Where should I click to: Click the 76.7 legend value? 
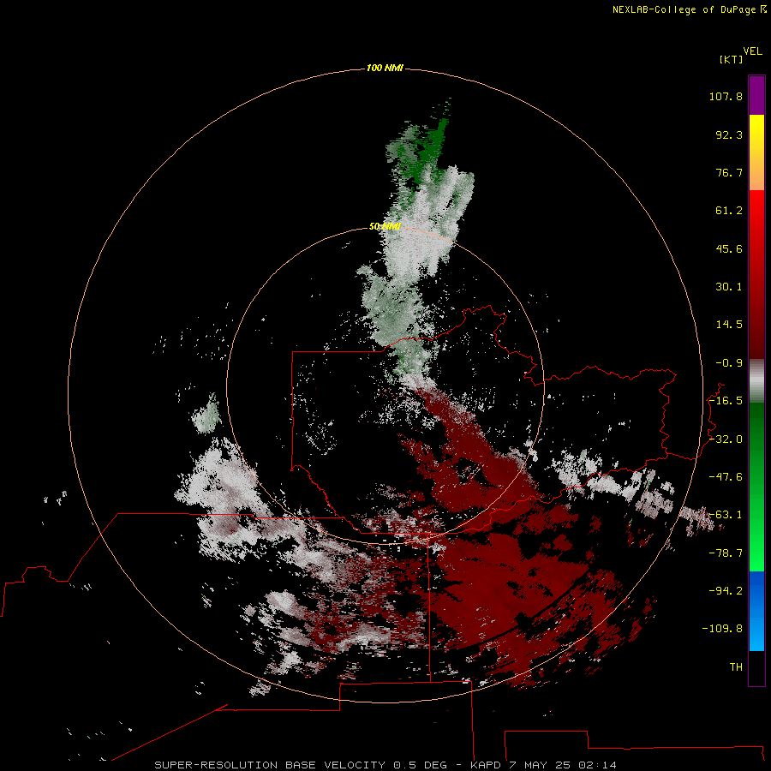click(x=729, y=172)
